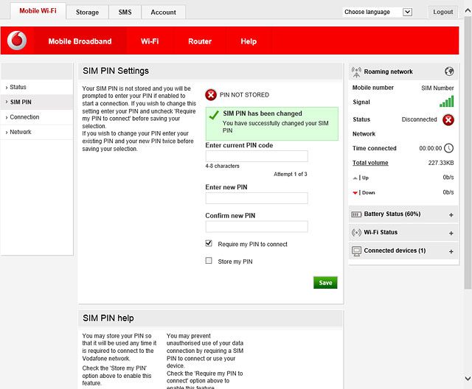472x389 pixels.
Task: Open the Wi-Fi menu in red bar
Action: 150,41
